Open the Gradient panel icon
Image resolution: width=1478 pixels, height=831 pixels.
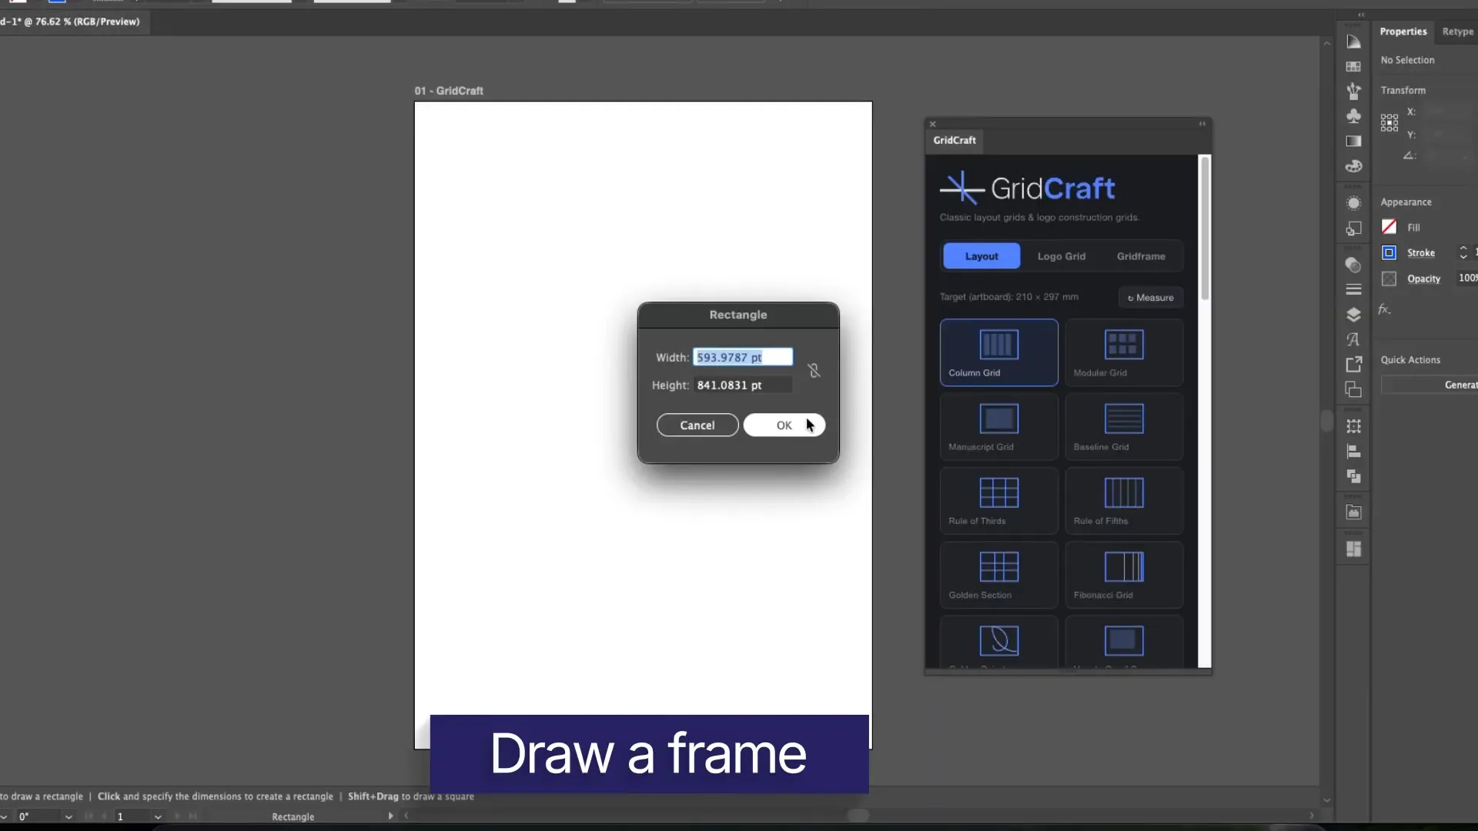(x=1353, y=142)
